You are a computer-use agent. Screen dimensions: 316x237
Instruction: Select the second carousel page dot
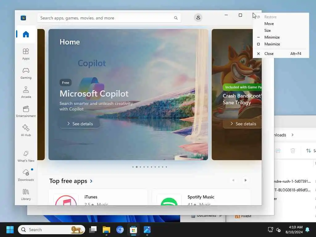137,167
